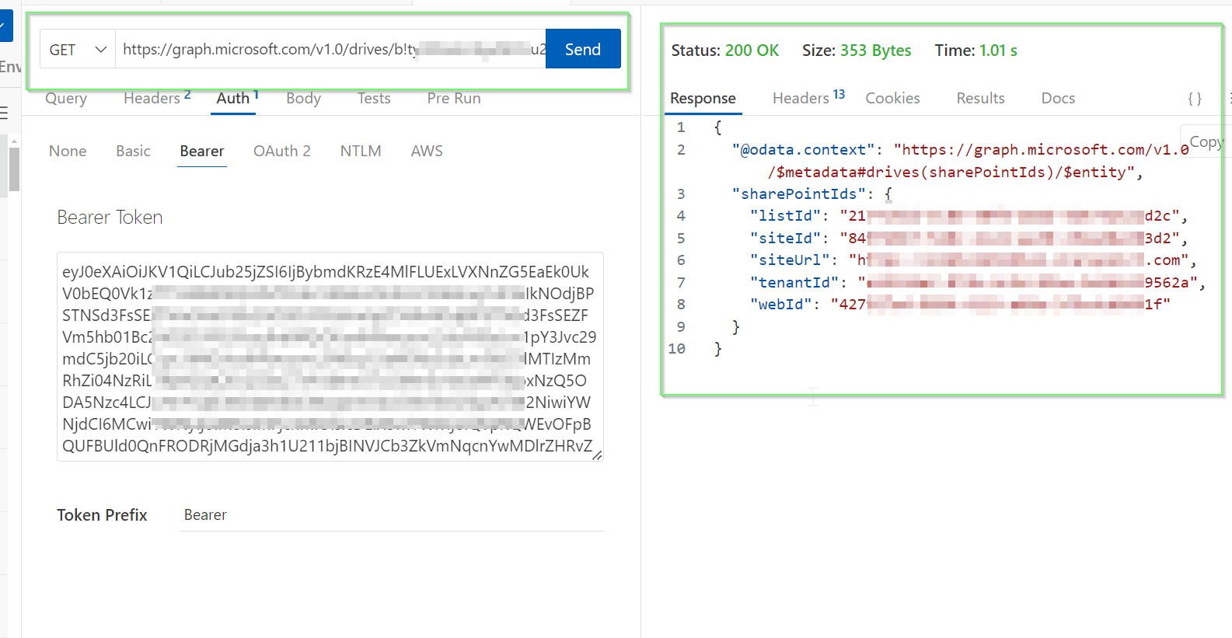
Task: Open the Tests tab
Action: click(374, 99)
